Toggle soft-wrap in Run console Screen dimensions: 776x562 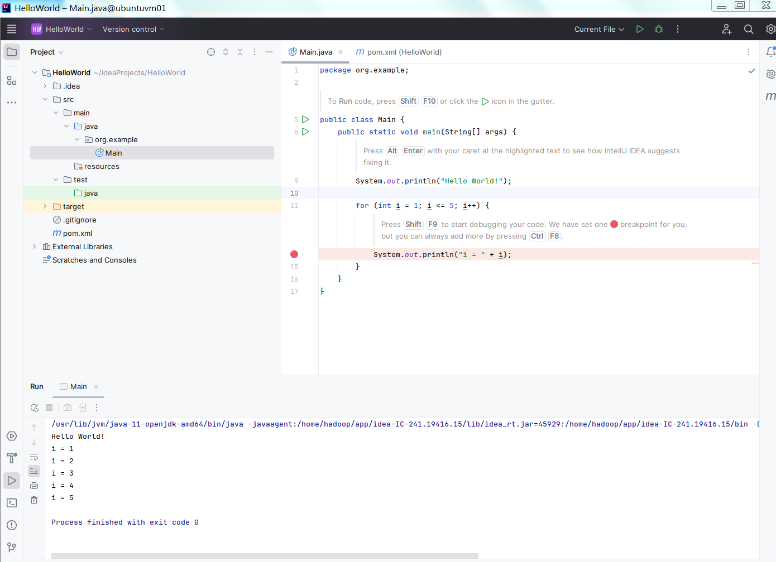tap(34, 457)
